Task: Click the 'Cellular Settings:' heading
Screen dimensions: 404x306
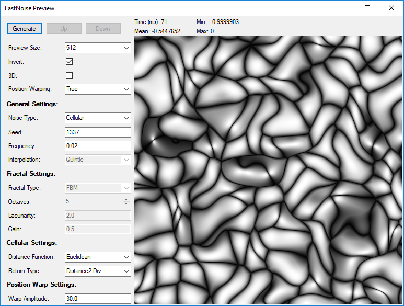Action: click(x=32, y=243)
